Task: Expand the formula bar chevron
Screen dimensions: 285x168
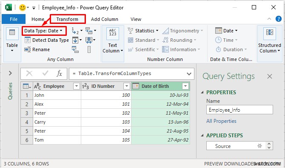Action: click(x=189, y=74)
